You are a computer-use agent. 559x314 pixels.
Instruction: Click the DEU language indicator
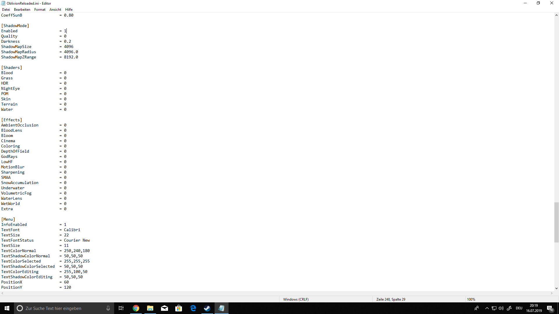[x=519, y=308]
